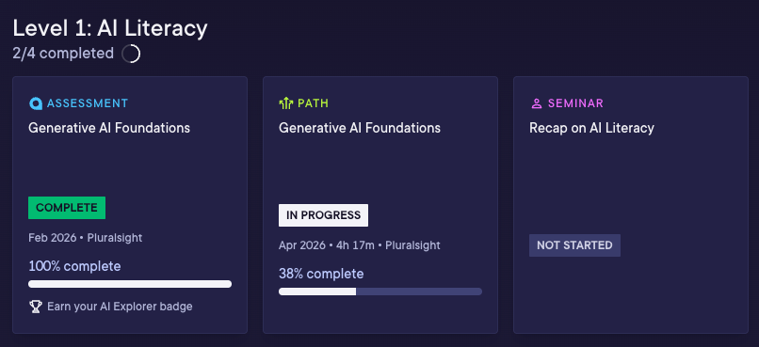The height and width of the screenshot is (347, 759).
Task: Click the Path type icon
Action: [286, 103]
